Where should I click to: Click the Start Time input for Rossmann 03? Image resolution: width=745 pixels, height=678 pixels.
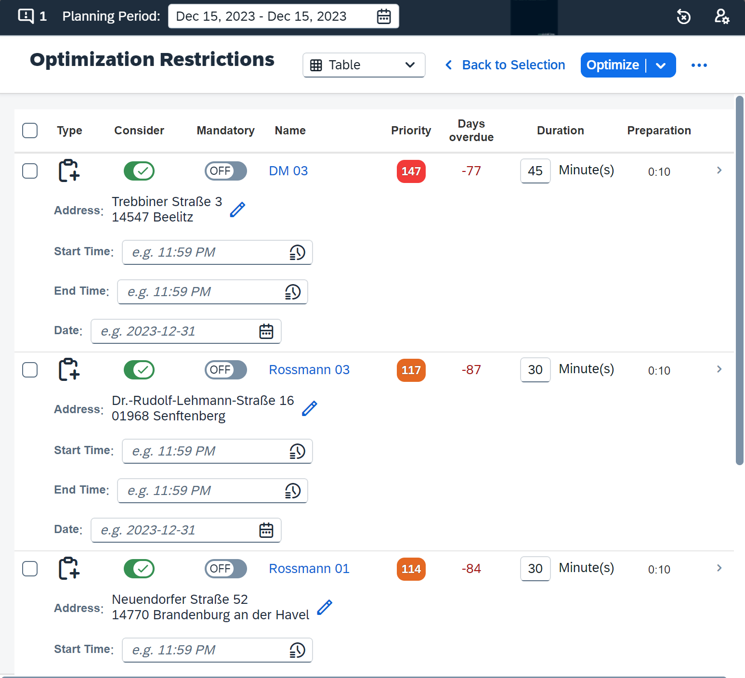(217, 451)
